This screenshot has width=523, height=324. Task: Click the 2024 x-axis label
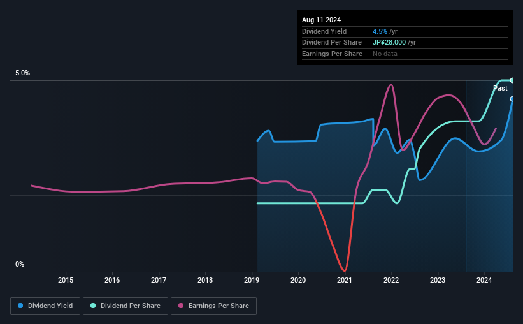(484, 280)
